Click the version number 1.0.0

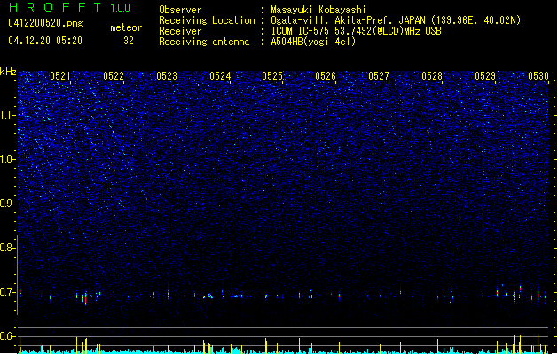[x=120, y=8]
